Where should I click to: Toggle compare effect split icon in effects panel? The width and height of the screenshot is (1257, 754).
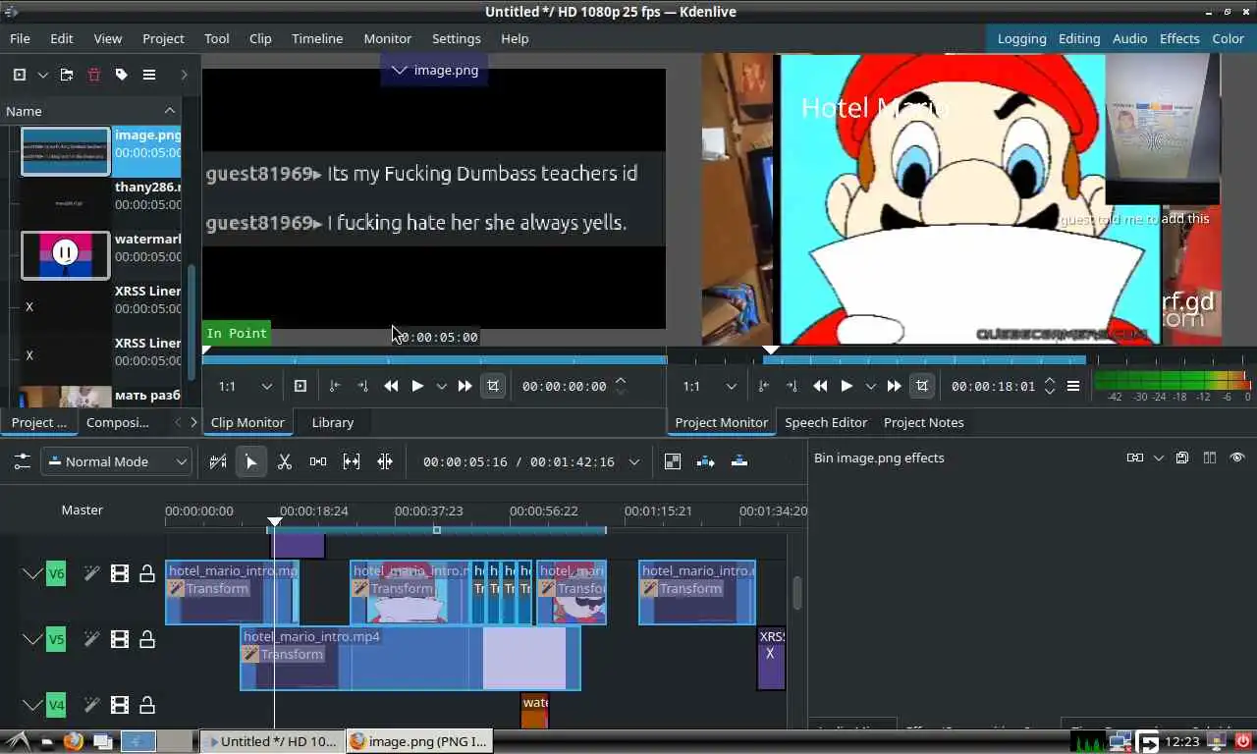1210,458
